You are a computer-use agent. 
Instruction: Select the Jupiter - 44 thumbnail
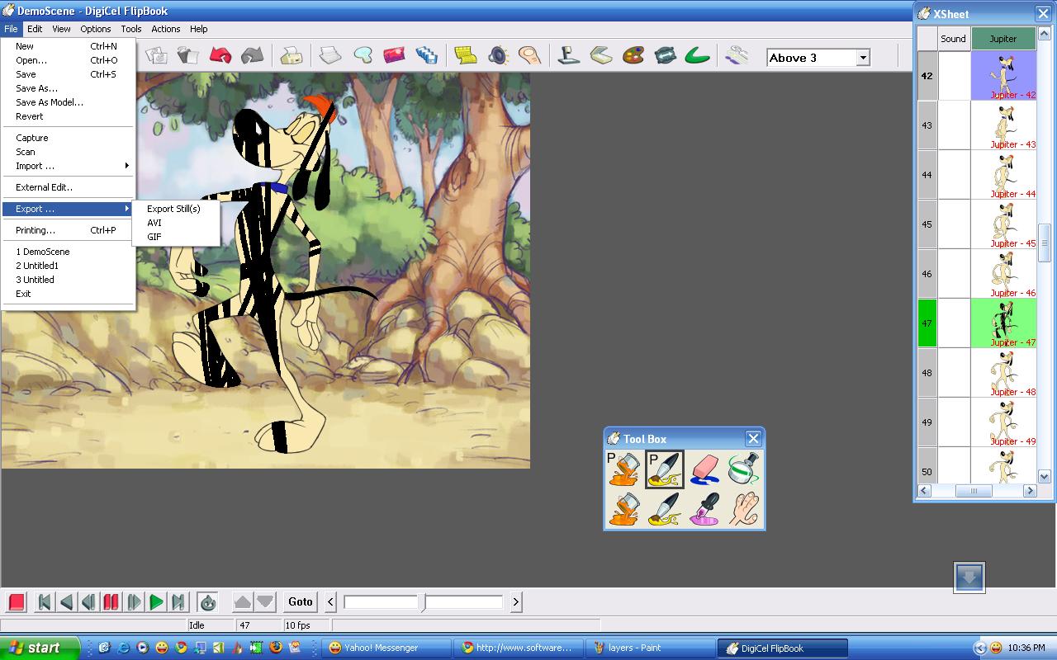point(1003,174)
